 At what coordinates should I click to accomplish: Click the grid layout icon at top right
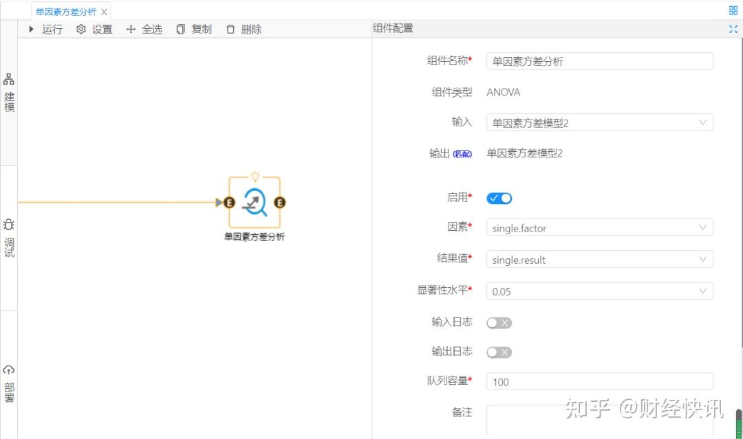point(733,10)
